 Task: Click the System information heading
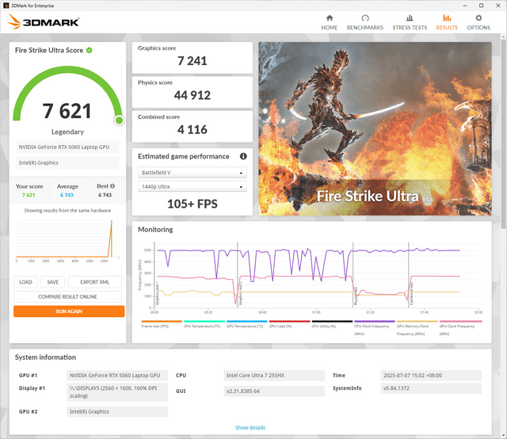[x=45, y=357]
